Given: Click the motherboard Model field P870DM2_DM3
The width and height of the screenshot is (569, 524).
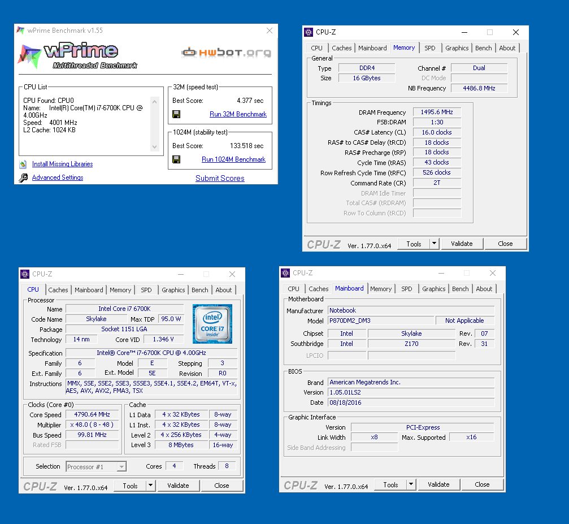Looking at the screenshot, I should click(x=381, y=321).
